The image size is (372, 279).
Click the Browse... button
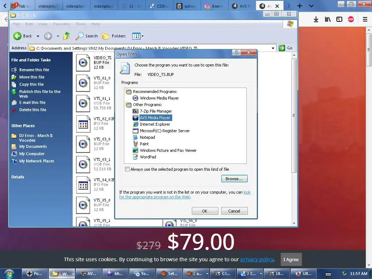(234, 179)
